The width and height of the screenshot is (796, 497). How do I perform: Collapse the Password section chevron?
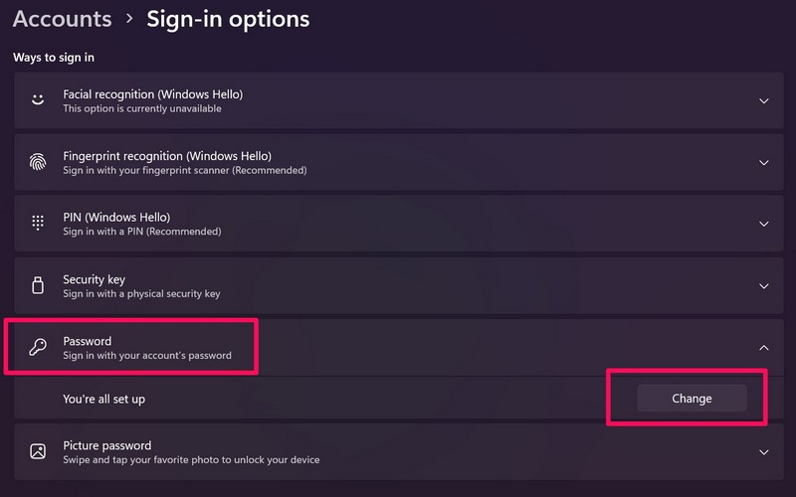point(763,347)
